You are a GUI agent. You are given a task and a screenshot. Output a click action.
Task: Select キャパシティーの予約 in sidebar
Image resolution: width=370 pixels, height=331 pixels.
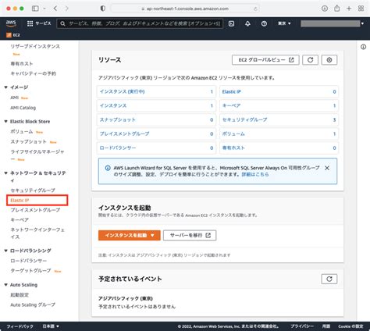coord(33,73)
